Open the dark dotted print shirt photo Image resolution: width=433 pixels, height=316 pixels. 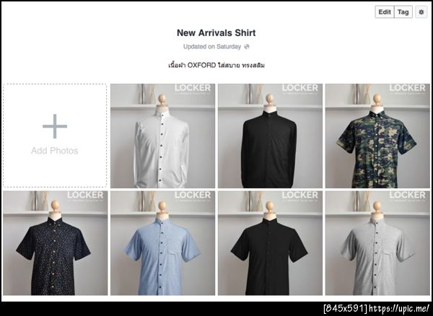[56, 243]
